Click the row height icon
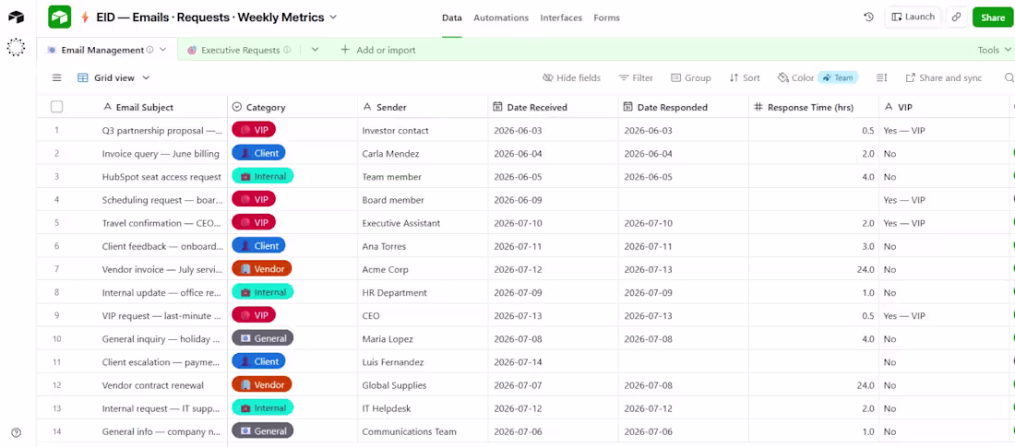 pos(881,77)
